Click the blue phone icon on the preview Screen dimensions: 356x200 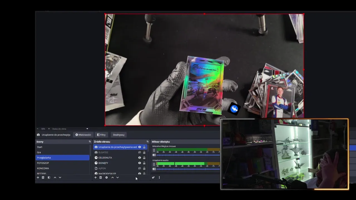pos(234,109)
